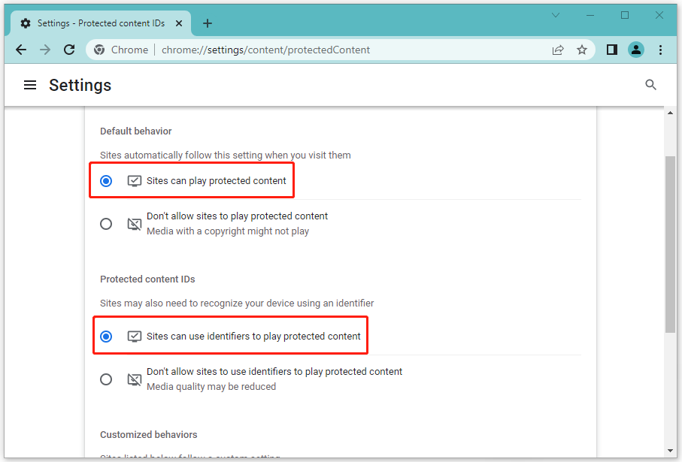The image size is (682, 462).
Task: Open Chrome three-dot menu
Action: point(661,50)
